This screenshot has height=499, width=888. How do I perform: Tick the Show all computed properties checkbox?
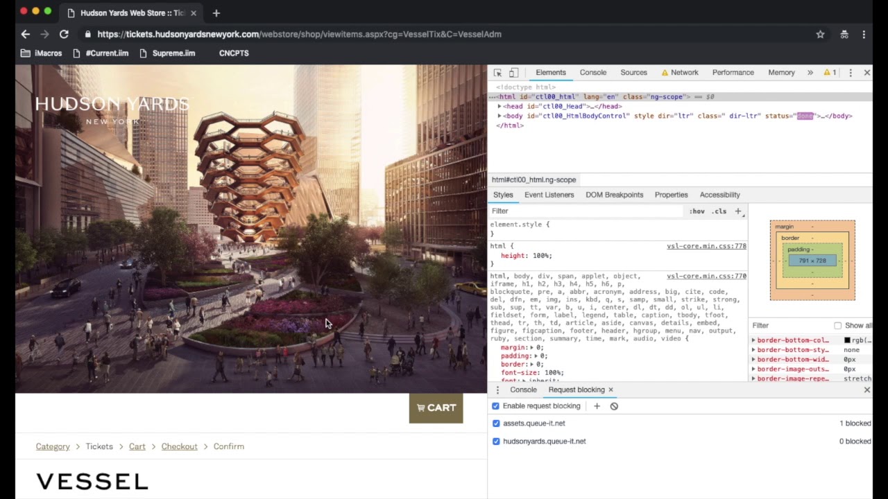[x=837, y=326]
